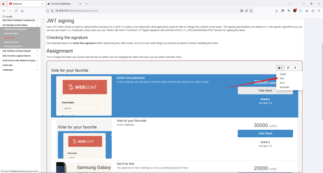Open the Firefox application menu

point(319,11)
